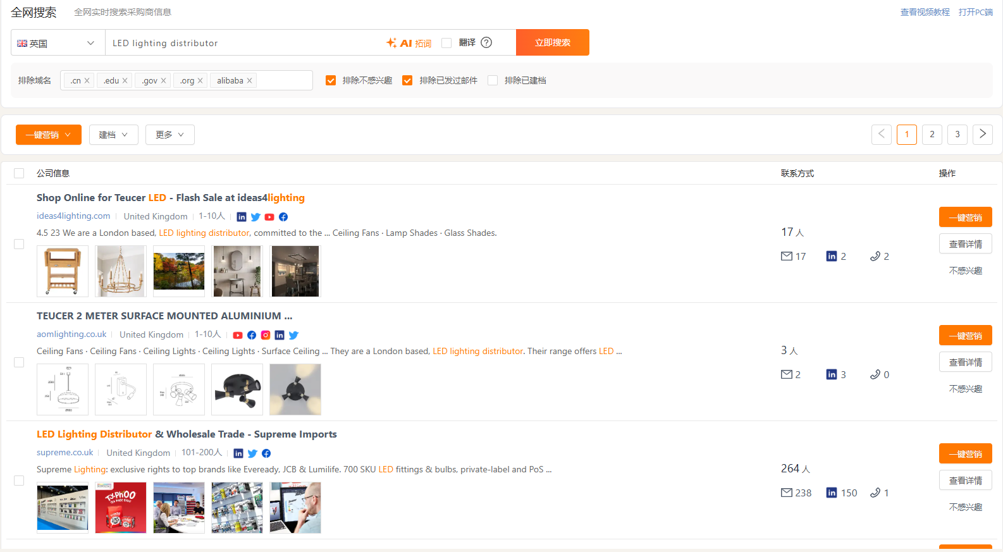Click 查看详情 for aomlighting row
Image resolution: width=1003 pixels, height=552 pixels.
[966, 362]
